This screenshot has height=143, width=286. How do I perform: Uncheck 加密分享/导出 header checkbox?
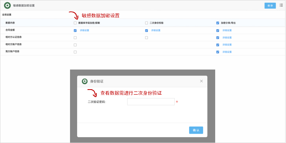(x=218, y=23)
